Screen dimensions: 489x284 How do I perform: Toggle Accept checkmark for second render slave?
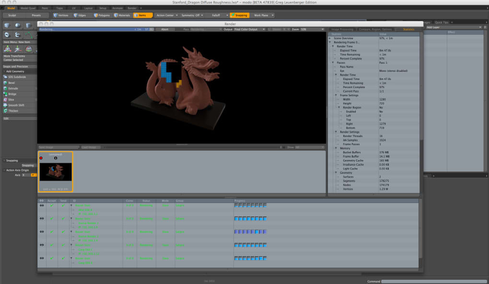click(x=52, y=218)
